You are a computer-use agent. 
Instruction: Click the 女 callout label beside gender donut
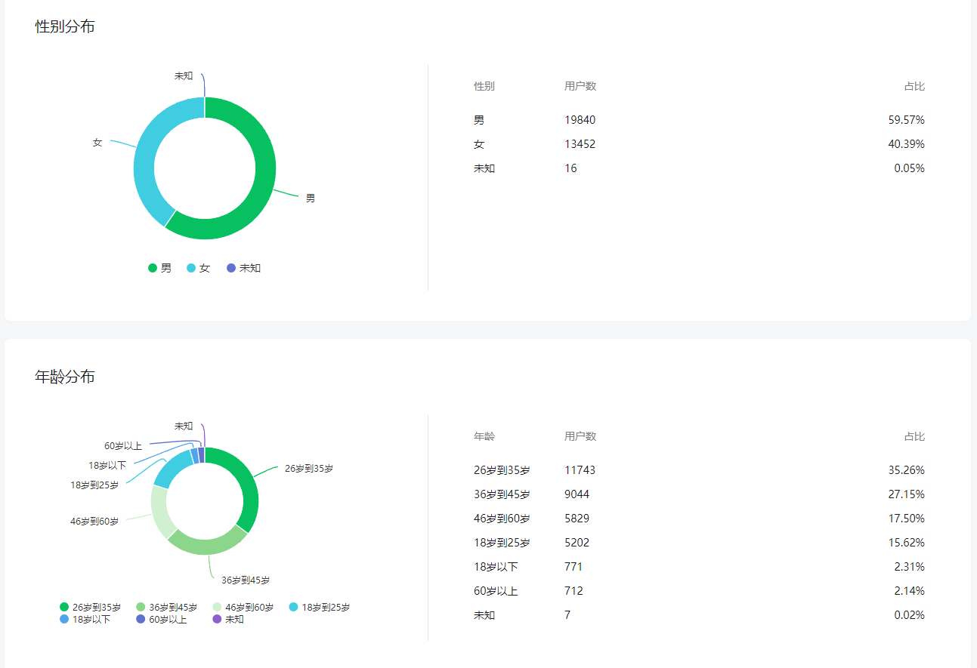tap(97, 143)
